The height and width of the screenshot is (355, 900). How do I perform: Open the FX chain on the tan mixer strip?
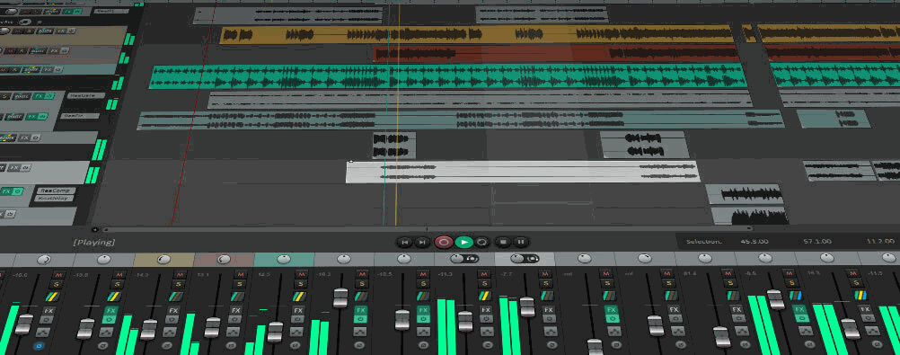173,310
